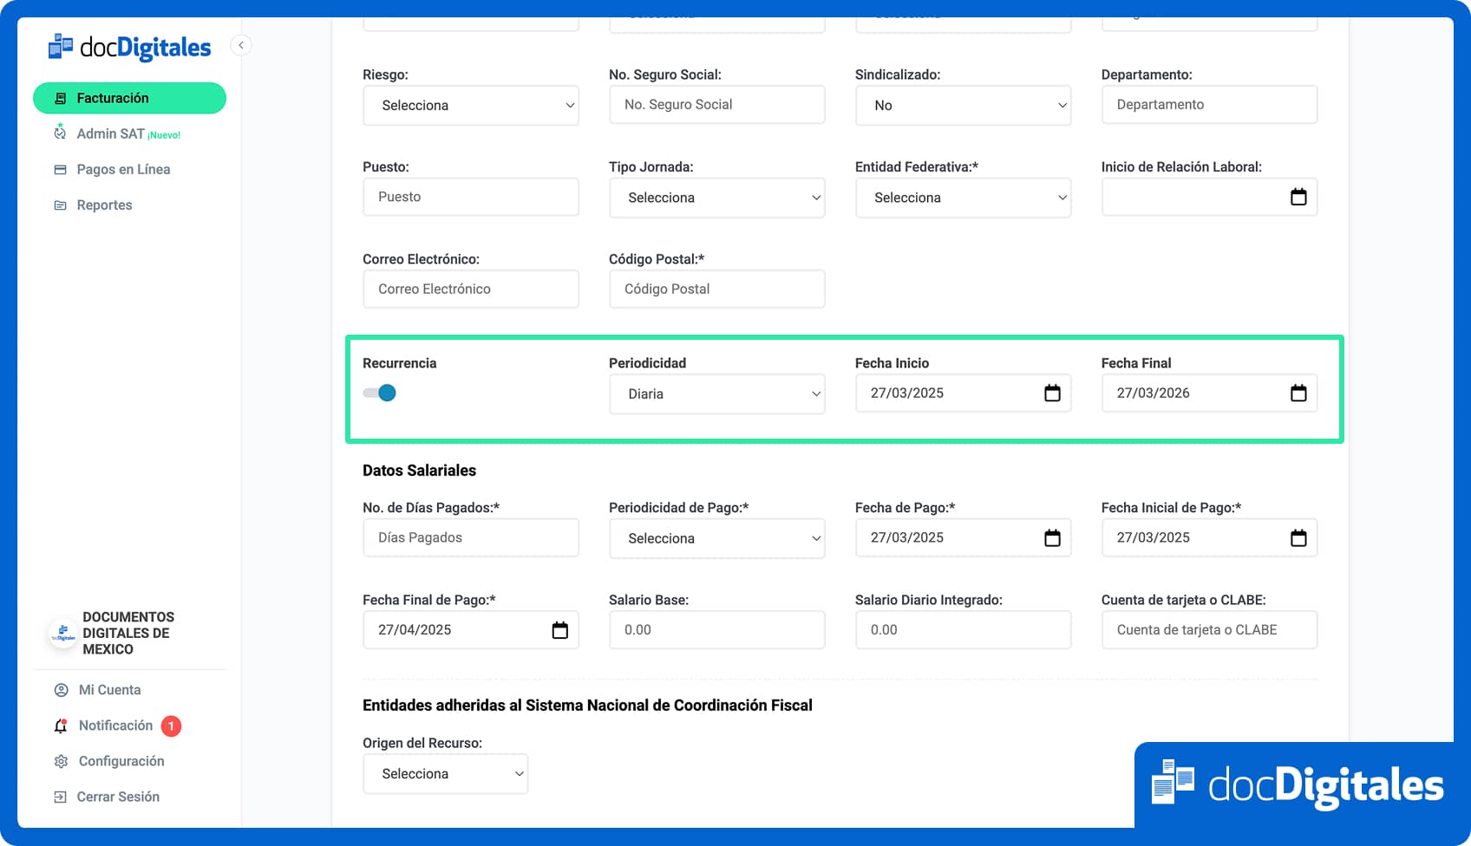This screenshot has height=846, width=1471.
Task: Click the Días Pagados field
Action: point(471,537)
